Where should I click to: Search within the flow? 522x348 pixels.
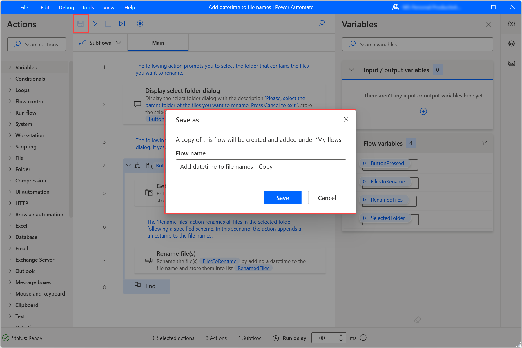pos(321,23)
